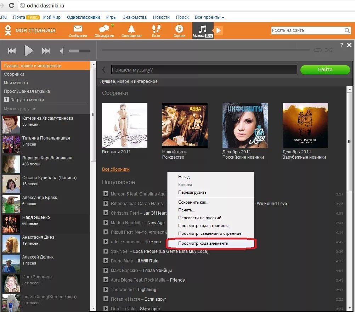Play Bruno Mars It Will Rain
This screenshot has width=355, height=312.
tap(106, 261)
